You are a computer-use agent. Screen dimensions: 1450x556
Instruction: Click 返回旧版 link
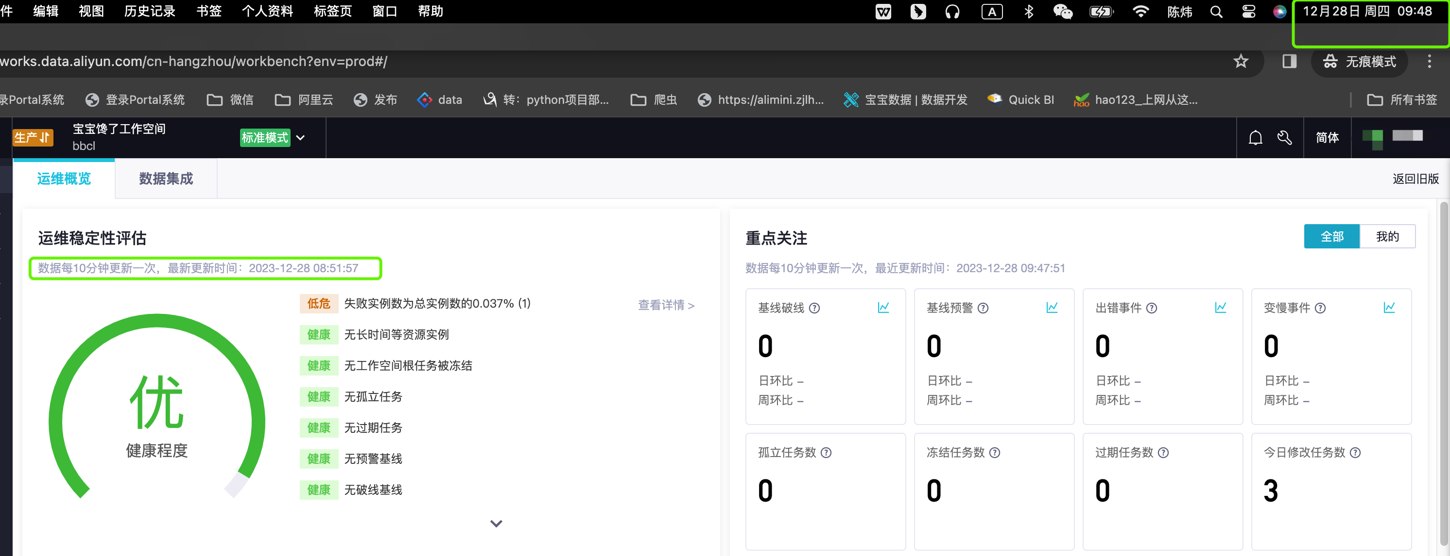[x=1415, y=179]
